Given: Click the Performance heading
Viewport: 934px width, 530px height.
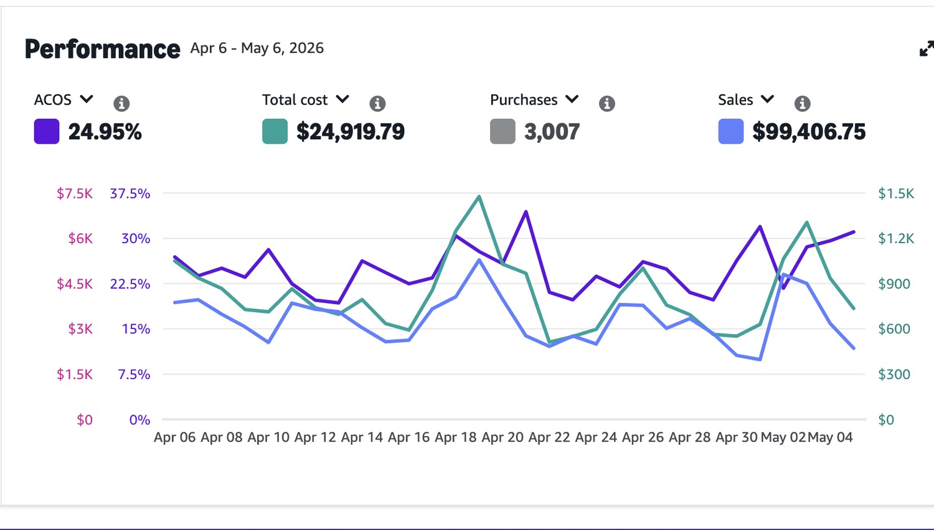Looking at the screenshot, I should click(103, 49).
